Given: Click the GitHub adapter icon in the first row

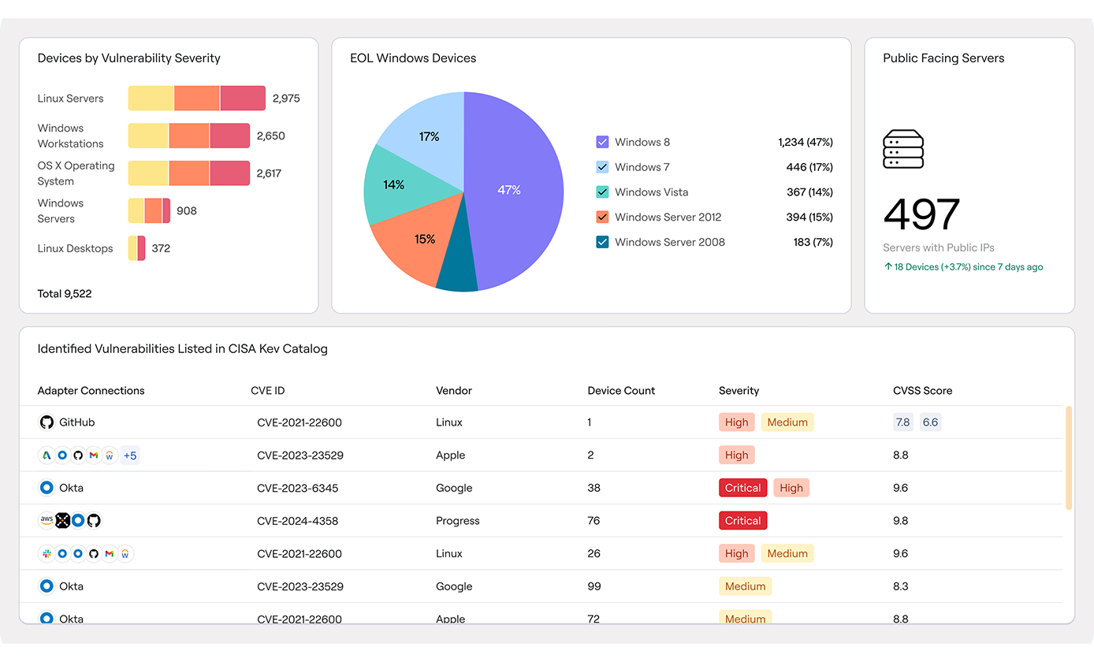Looking at the screenshot, I should click(47, 422).
